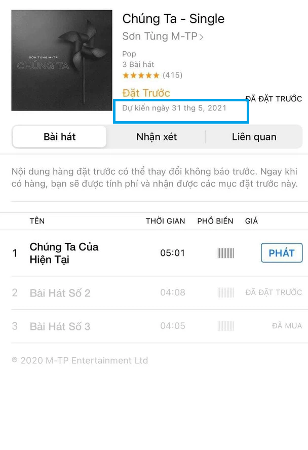This screenshot has width=308, height=450.
Task: Select the track Bài Hát Số 3
Action: point(60,326)
